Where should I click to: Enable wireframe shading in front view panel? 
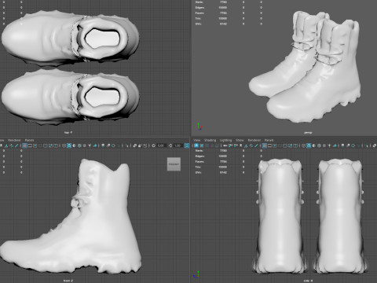click(64, 145)
